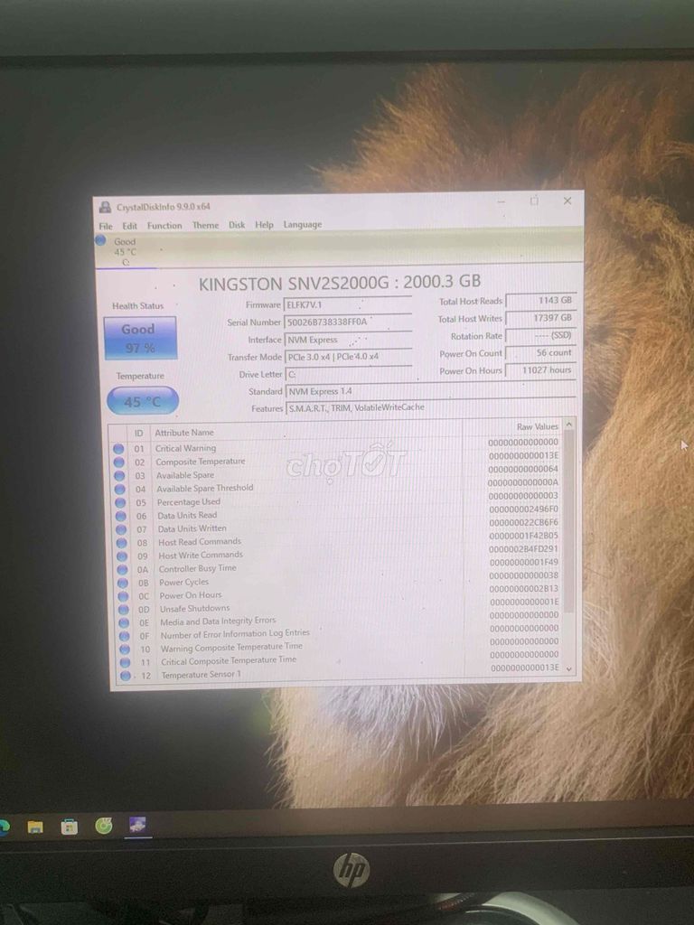The width and height of the screenshot is (694, 925).
Task: Click the Good 97% health status button
Action: click(140, 338)
